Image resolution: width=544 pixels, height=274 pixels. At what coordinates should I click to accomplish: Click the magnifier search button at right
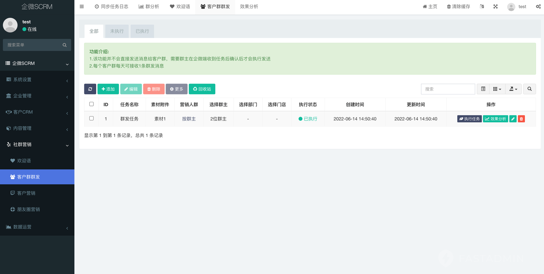click(x=529, y=89)
